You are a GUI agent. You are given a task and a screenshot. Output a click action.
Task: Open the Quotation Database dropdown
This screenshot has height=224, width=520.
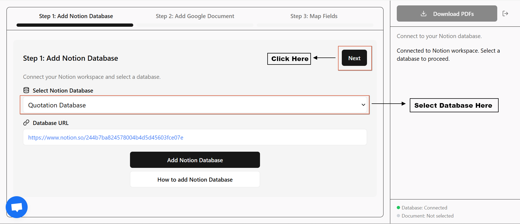point(190,105)
